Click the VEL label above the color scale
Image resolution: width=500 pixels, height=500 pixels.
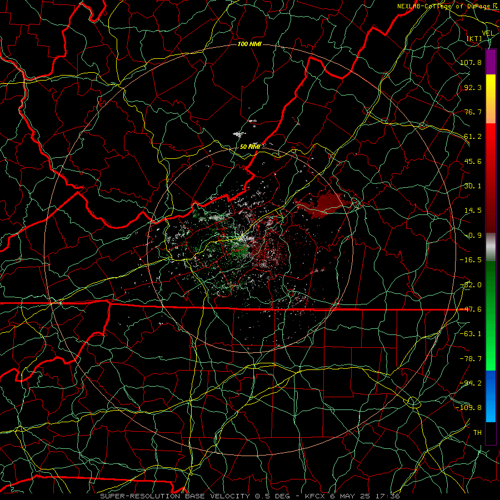pos(488,33)
